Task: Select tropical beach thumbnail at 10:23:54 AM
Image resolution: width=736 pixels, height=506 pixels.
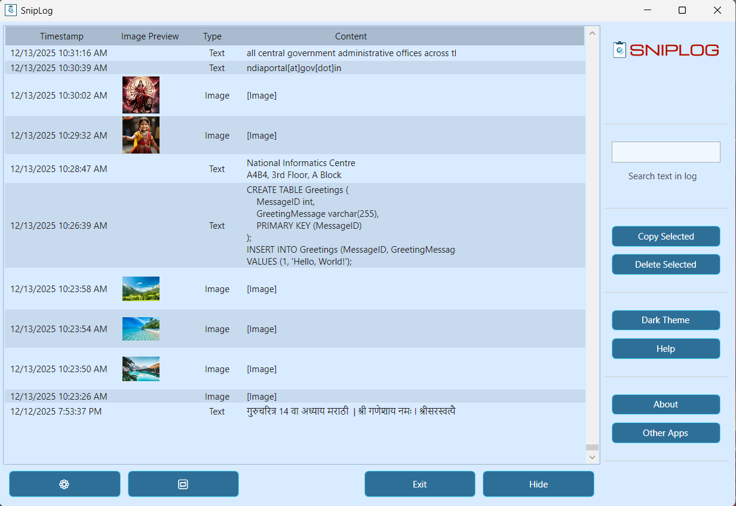Action: tap(141, 329)
